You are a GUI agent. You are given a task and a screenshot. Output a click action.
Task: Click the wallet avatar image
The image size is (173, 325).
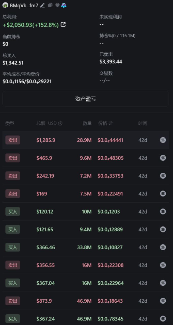click(5, 5)
